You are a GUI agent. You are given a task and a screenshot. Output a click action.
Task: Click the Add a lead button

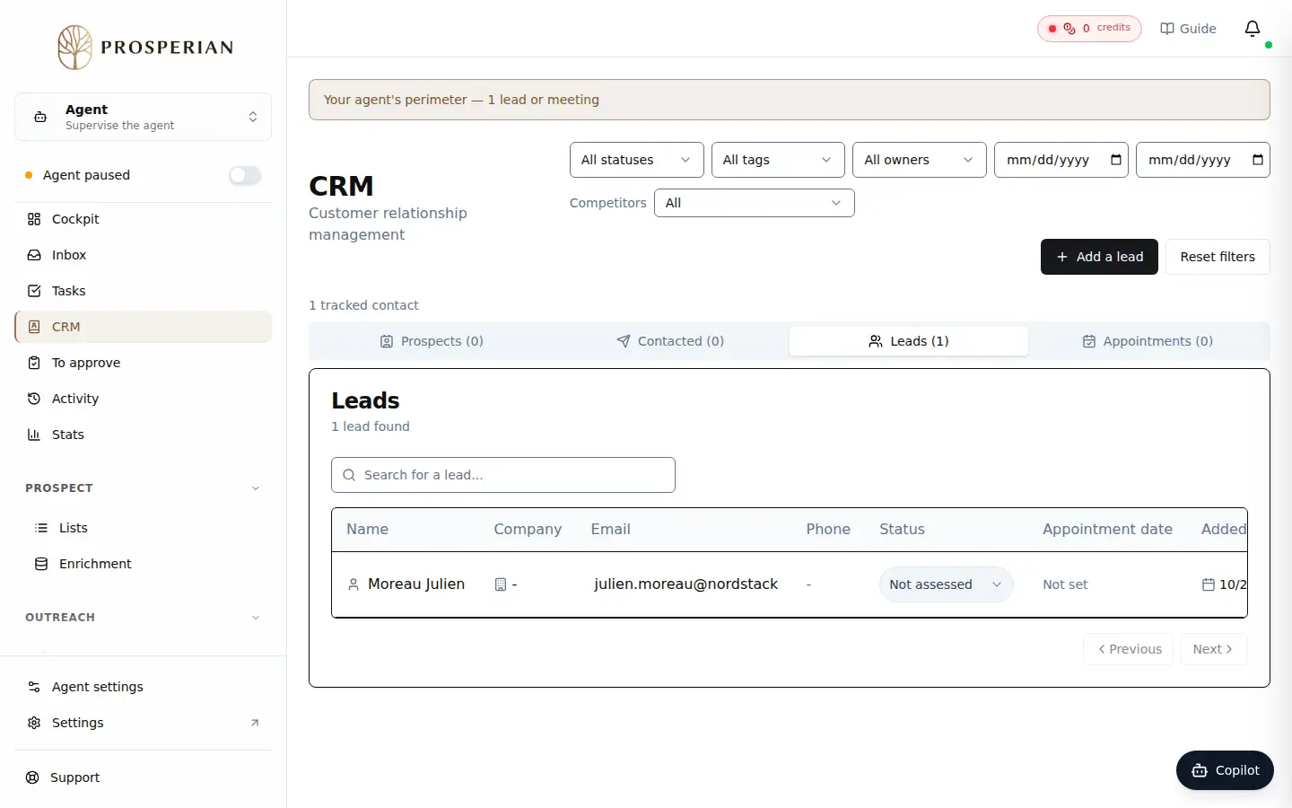(1099, 257)
